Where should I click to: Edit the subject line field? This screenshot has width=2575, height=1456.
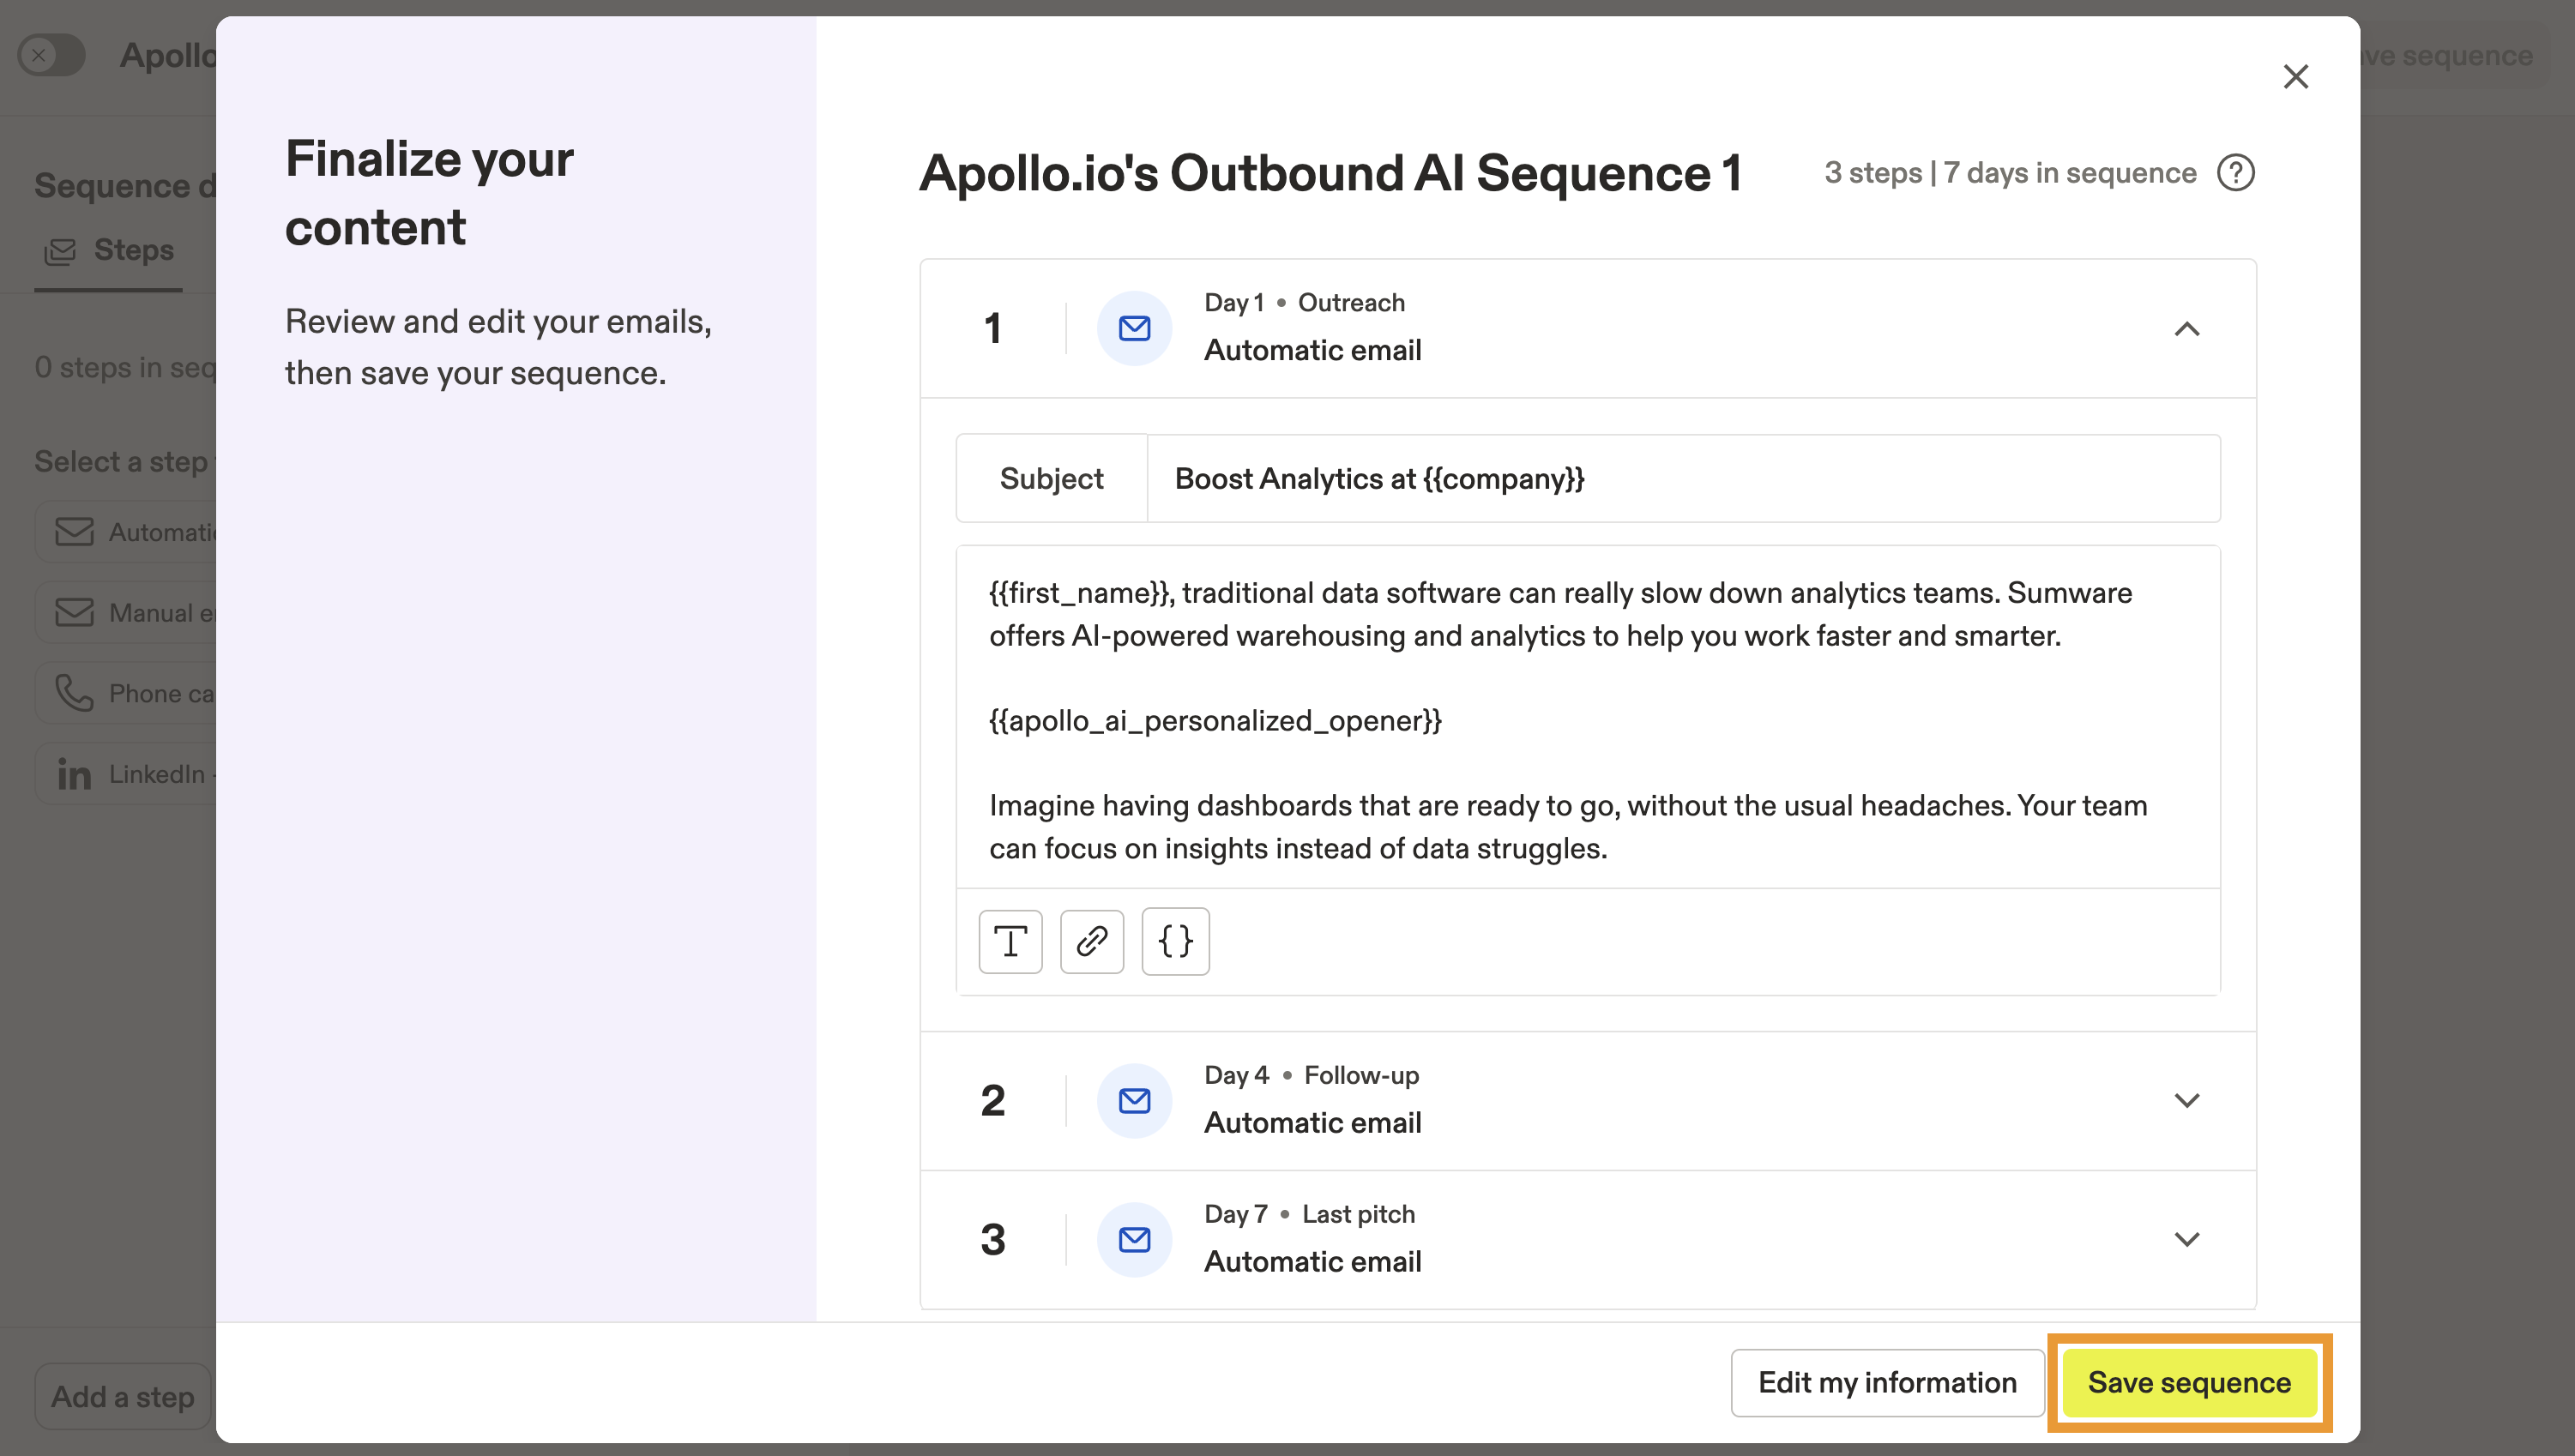1683,478
